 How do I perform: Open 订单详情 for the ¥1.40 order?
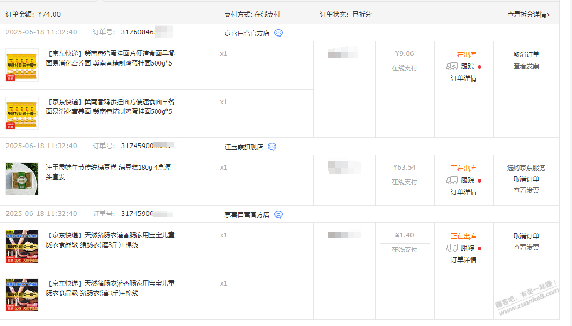(463, 260)
